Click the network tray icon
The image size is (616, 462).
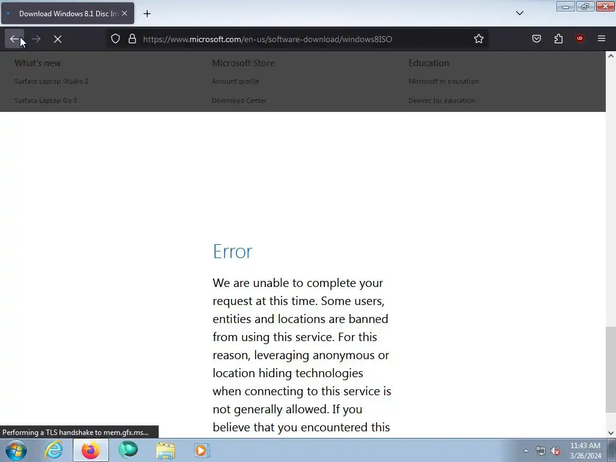tap(541, 451)
